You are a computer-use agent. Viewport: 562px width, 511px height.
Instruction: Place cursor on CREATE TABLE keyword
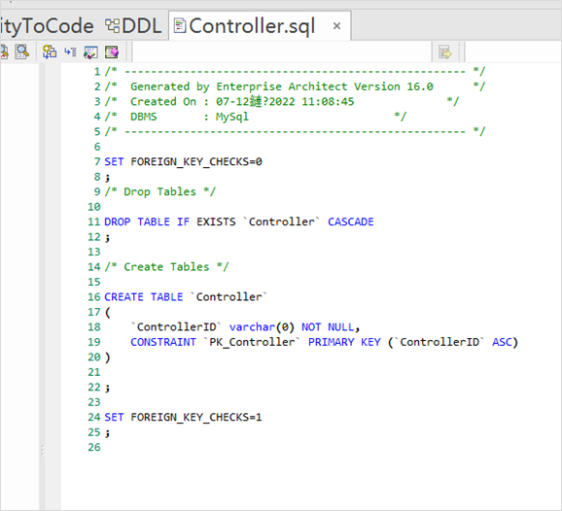click(143, 297)
